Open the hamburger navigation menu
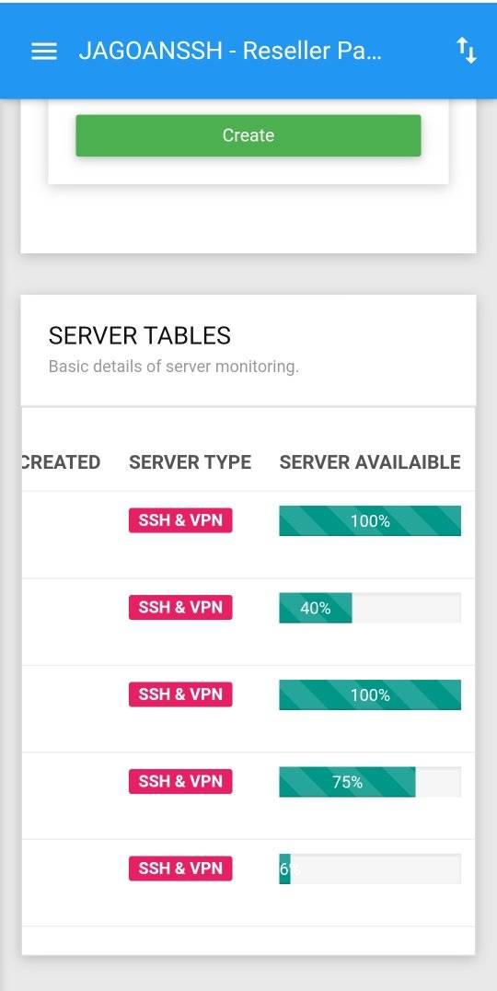The height and width of the screenshot is (991, 497). pyautogui.click(x=43, y=52)
